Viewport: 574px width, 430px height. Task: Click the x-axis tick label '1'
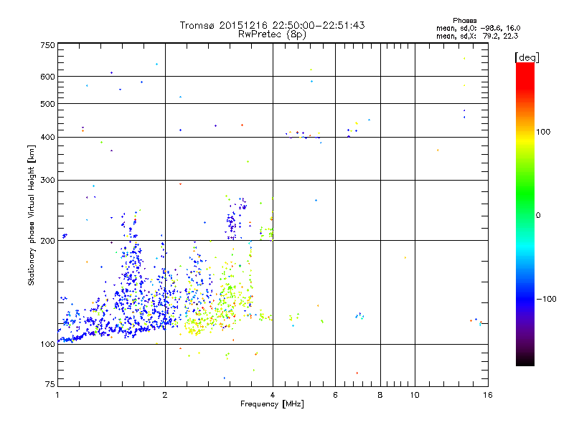pyautogui.click(x=57, y=395)
